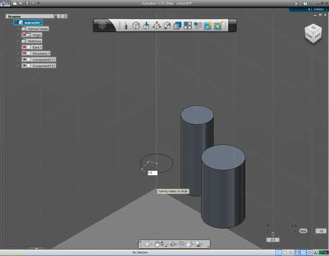Image resolution: width=329 pixels, height=256 pixels.
Task: Toggle visibility of Ears:1 component
Action: [x=24, y=47]
